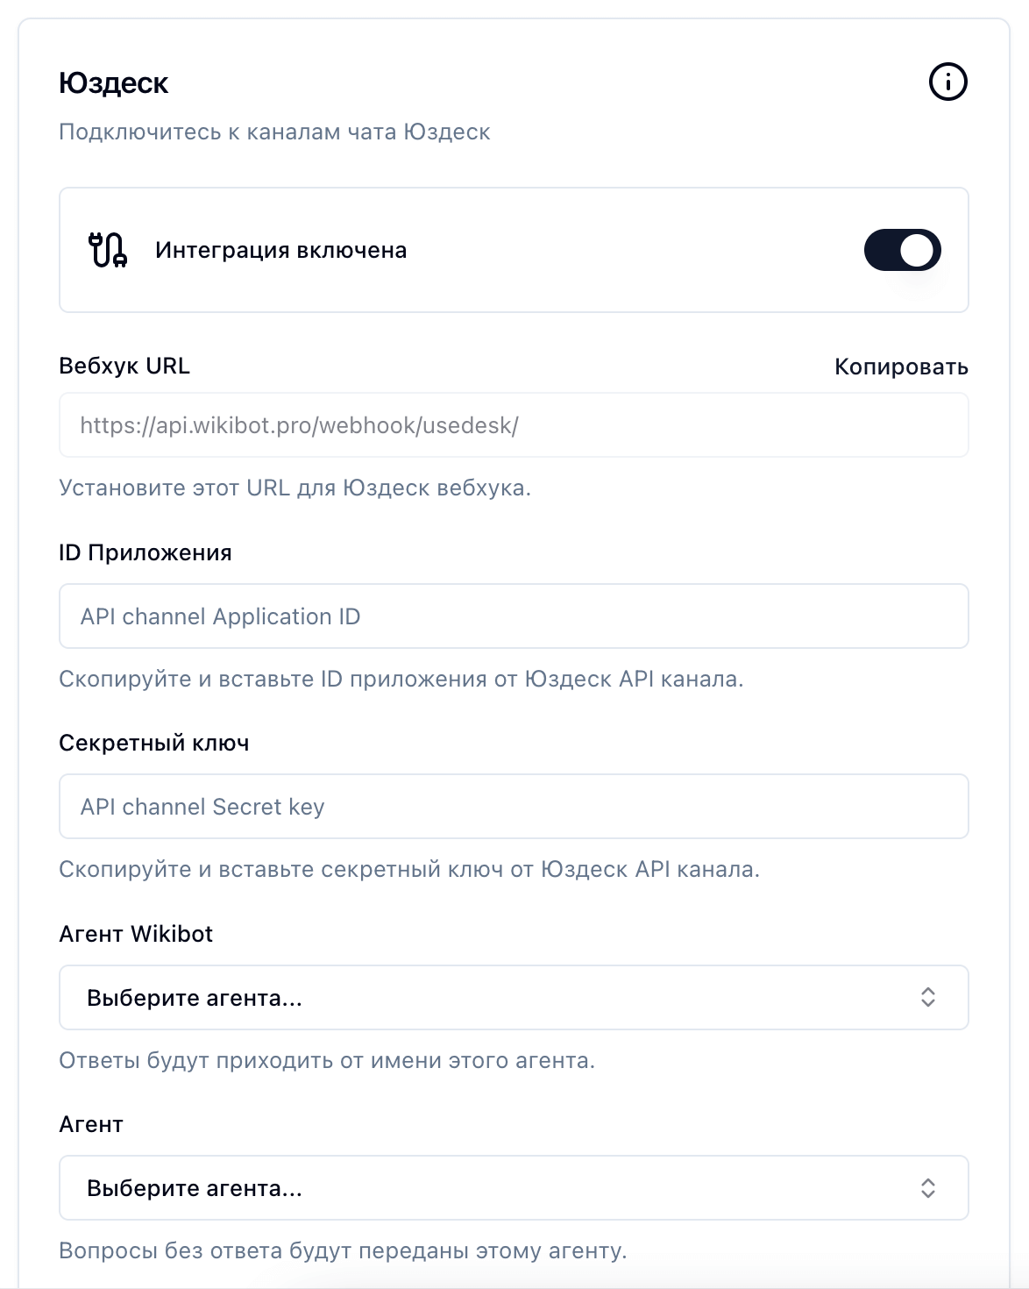Screen dimensions: 1029x1289
Task: Click the ID Приложения label
Action: coord(145,553)
